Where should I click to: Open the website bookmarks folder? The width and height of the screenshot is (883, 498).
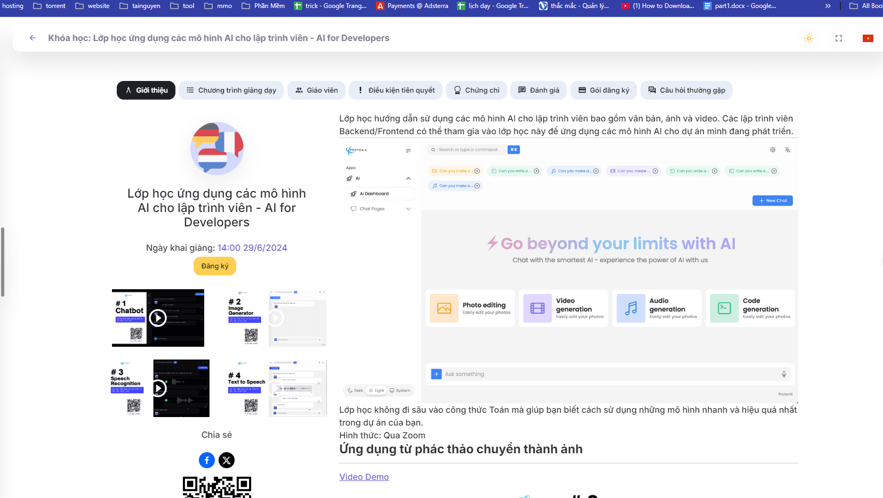click(x=93, y=6)
